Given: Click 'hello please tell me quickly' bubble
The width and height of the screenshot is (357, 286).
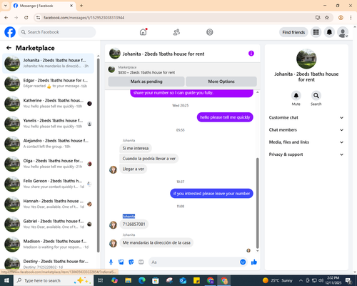Looking at the screenshot, I should pyautogui.click(x=225, y=117).
